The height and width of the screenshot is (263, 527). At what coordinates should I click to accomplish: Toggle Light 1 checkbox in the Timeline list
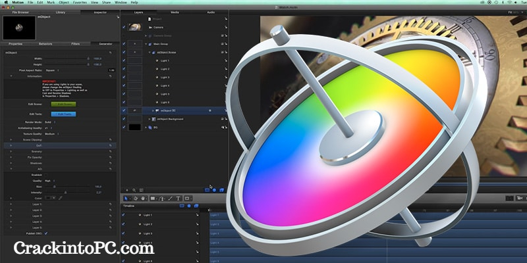pyautogui.click(x=123, y=215)
